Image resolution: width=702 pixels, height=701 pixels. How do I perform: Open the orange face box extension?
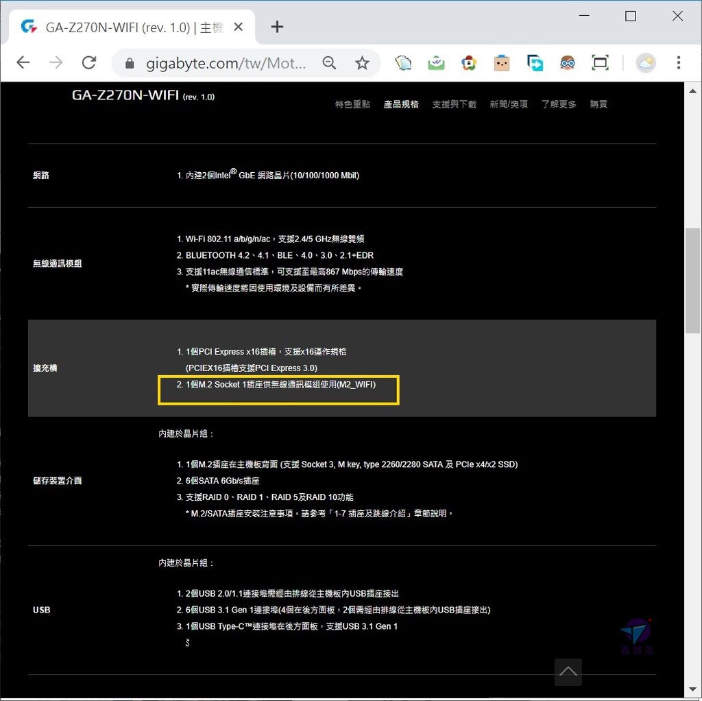(x=501, y=62)
